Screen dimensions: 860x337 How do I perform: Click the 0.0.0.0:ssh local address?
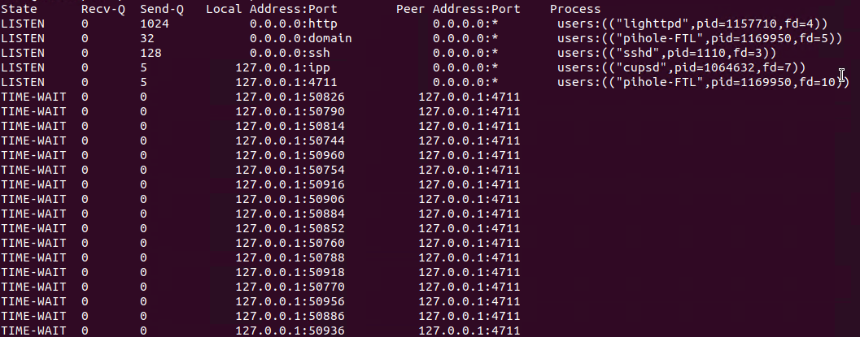pyautogui.click(x=290, y=53)
